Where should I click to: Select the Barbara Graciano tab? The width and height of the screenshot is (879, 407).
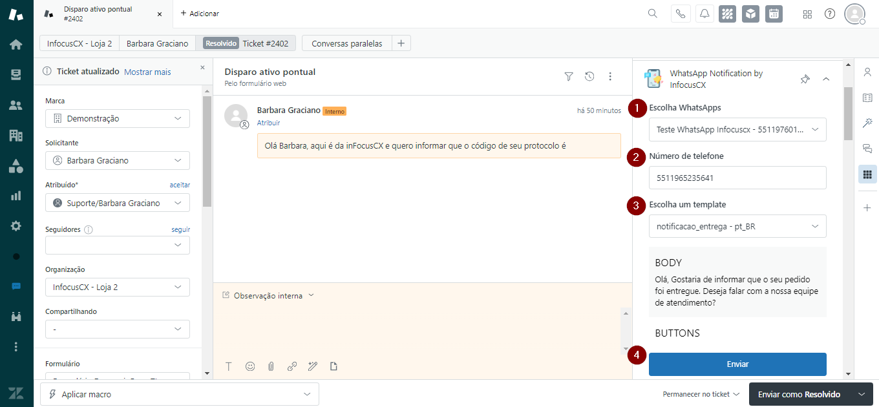157,43
